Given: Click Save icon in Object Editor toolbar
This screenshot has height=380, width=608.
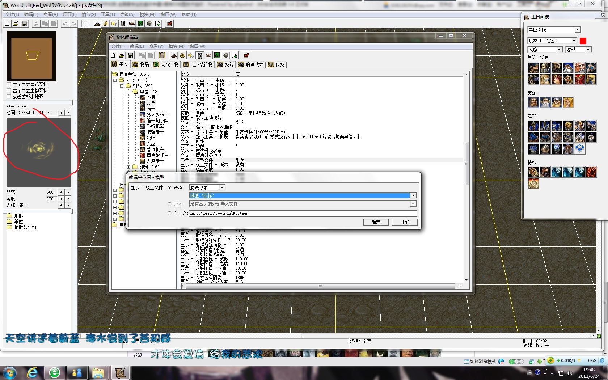Looking at the screenshot, I should pyautogui.click(x=130, y=55).
